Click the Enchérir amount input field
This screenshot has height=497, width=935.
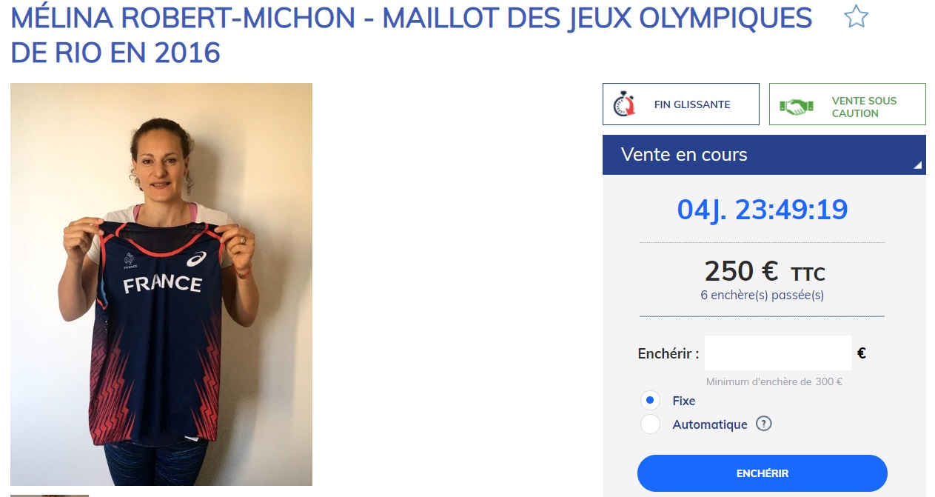click(x=777, y=353)
